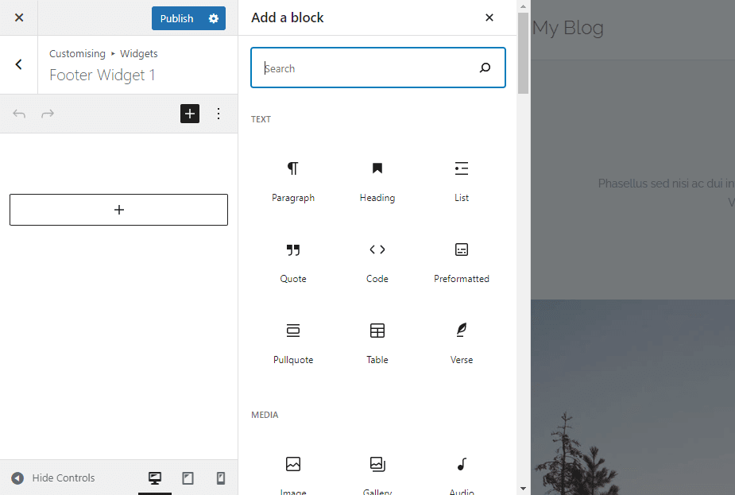Publish the widget changes
The width and height of the screenshot is (735, 495).
tap(177, 17)
